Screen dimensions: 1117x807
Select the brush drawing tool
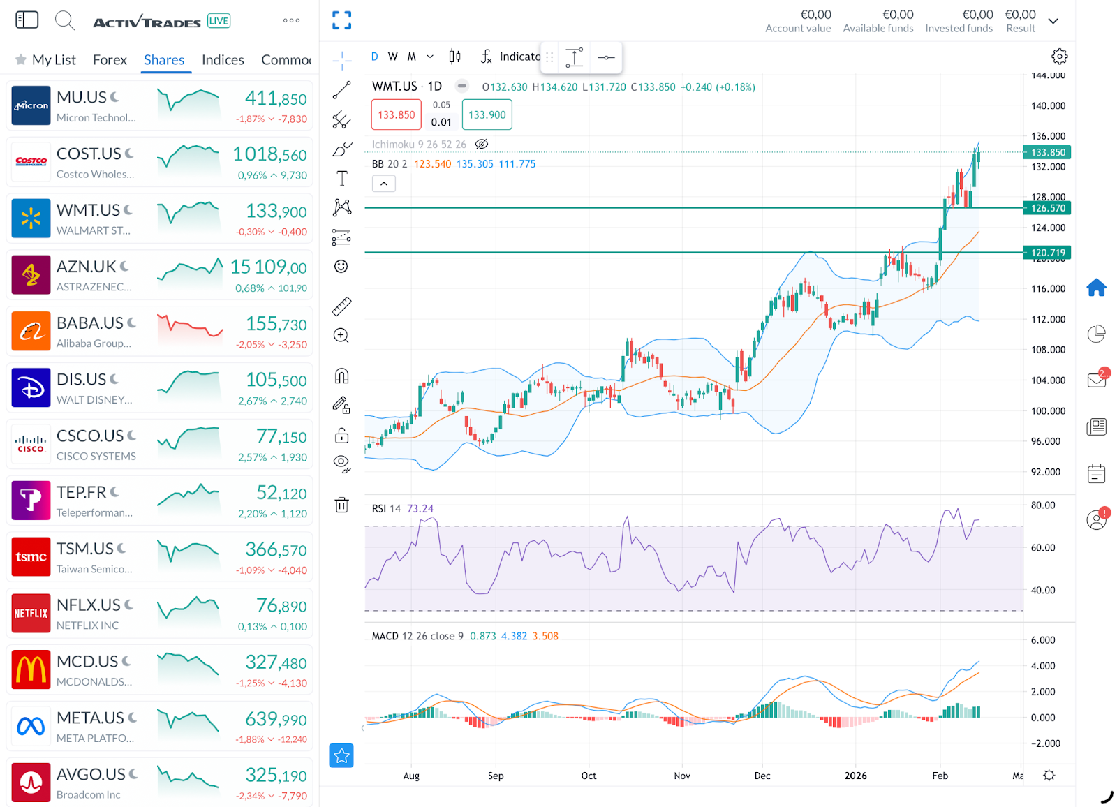coord(342,149)
